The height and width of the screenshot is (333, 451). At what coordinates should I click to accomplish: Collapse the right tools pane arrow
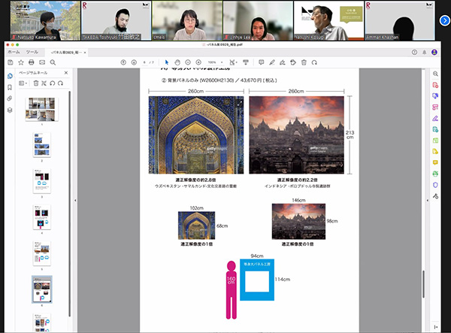[428, 201]
